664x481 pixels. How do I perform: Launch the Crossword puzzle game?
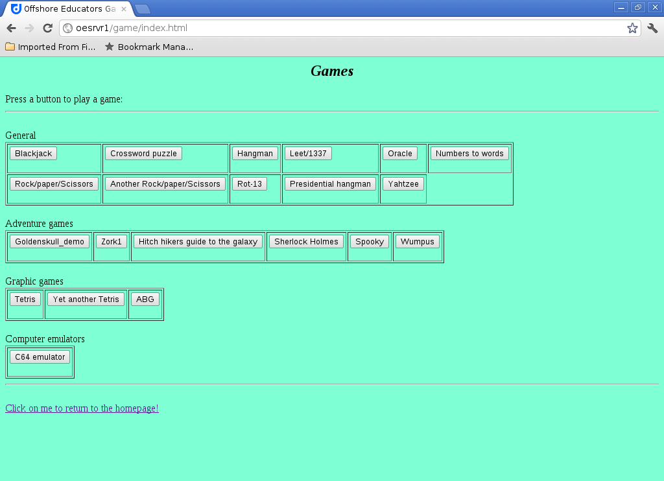click(x=143, y=153)
